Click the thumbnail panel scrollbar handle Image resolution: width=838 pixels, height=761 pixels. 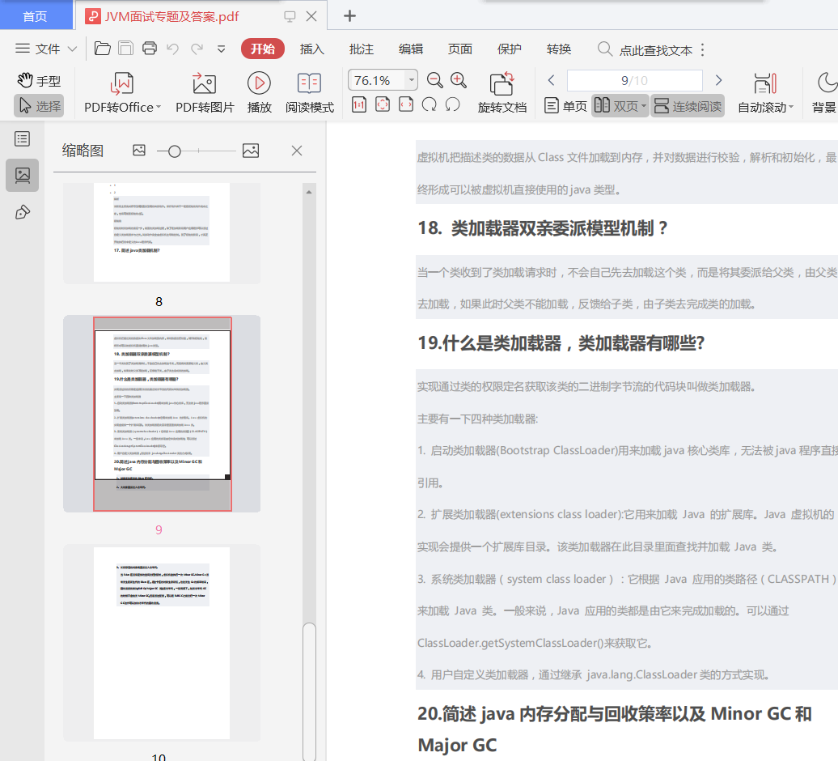click(309, 691)
